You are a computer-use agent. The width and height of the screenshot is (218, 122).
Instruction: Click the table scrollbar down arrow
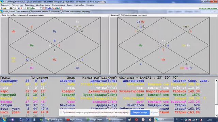point(216,116)
